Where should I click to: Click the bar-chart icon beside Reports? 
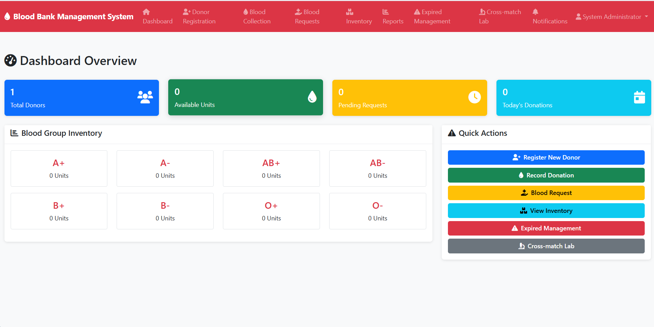pyautogui.click(x=386, y=12)
